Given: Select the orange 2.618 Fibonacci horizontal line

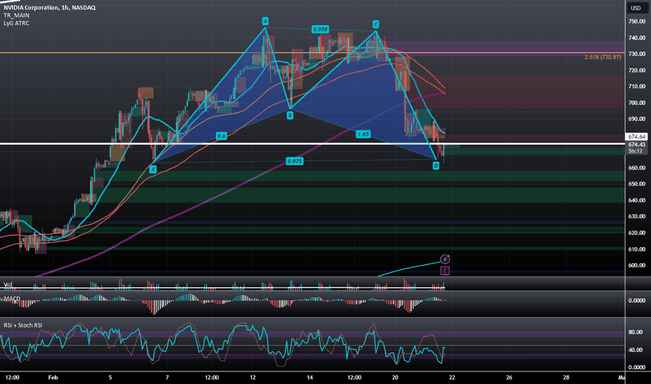Looking at the screenshot, I should 312,53.
